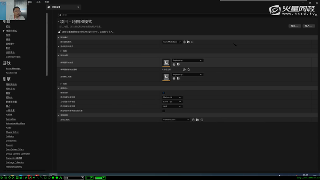Image resolution: width=320 pixels, height=180 pixels.
Task: Open the 工具 menu
Action: pyautogui.click(x=38, y=2)
